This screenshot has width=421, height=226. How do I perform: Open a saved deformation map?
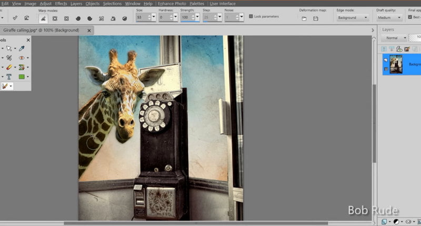[304, 18]
